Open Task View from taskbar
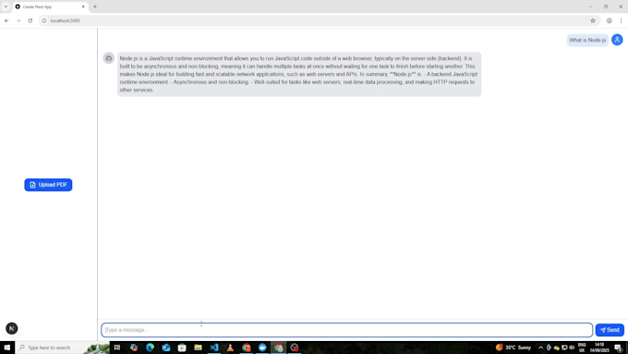The width and height of the screenshot is (628, 354). pyautogui.click(x=117, y=348)
